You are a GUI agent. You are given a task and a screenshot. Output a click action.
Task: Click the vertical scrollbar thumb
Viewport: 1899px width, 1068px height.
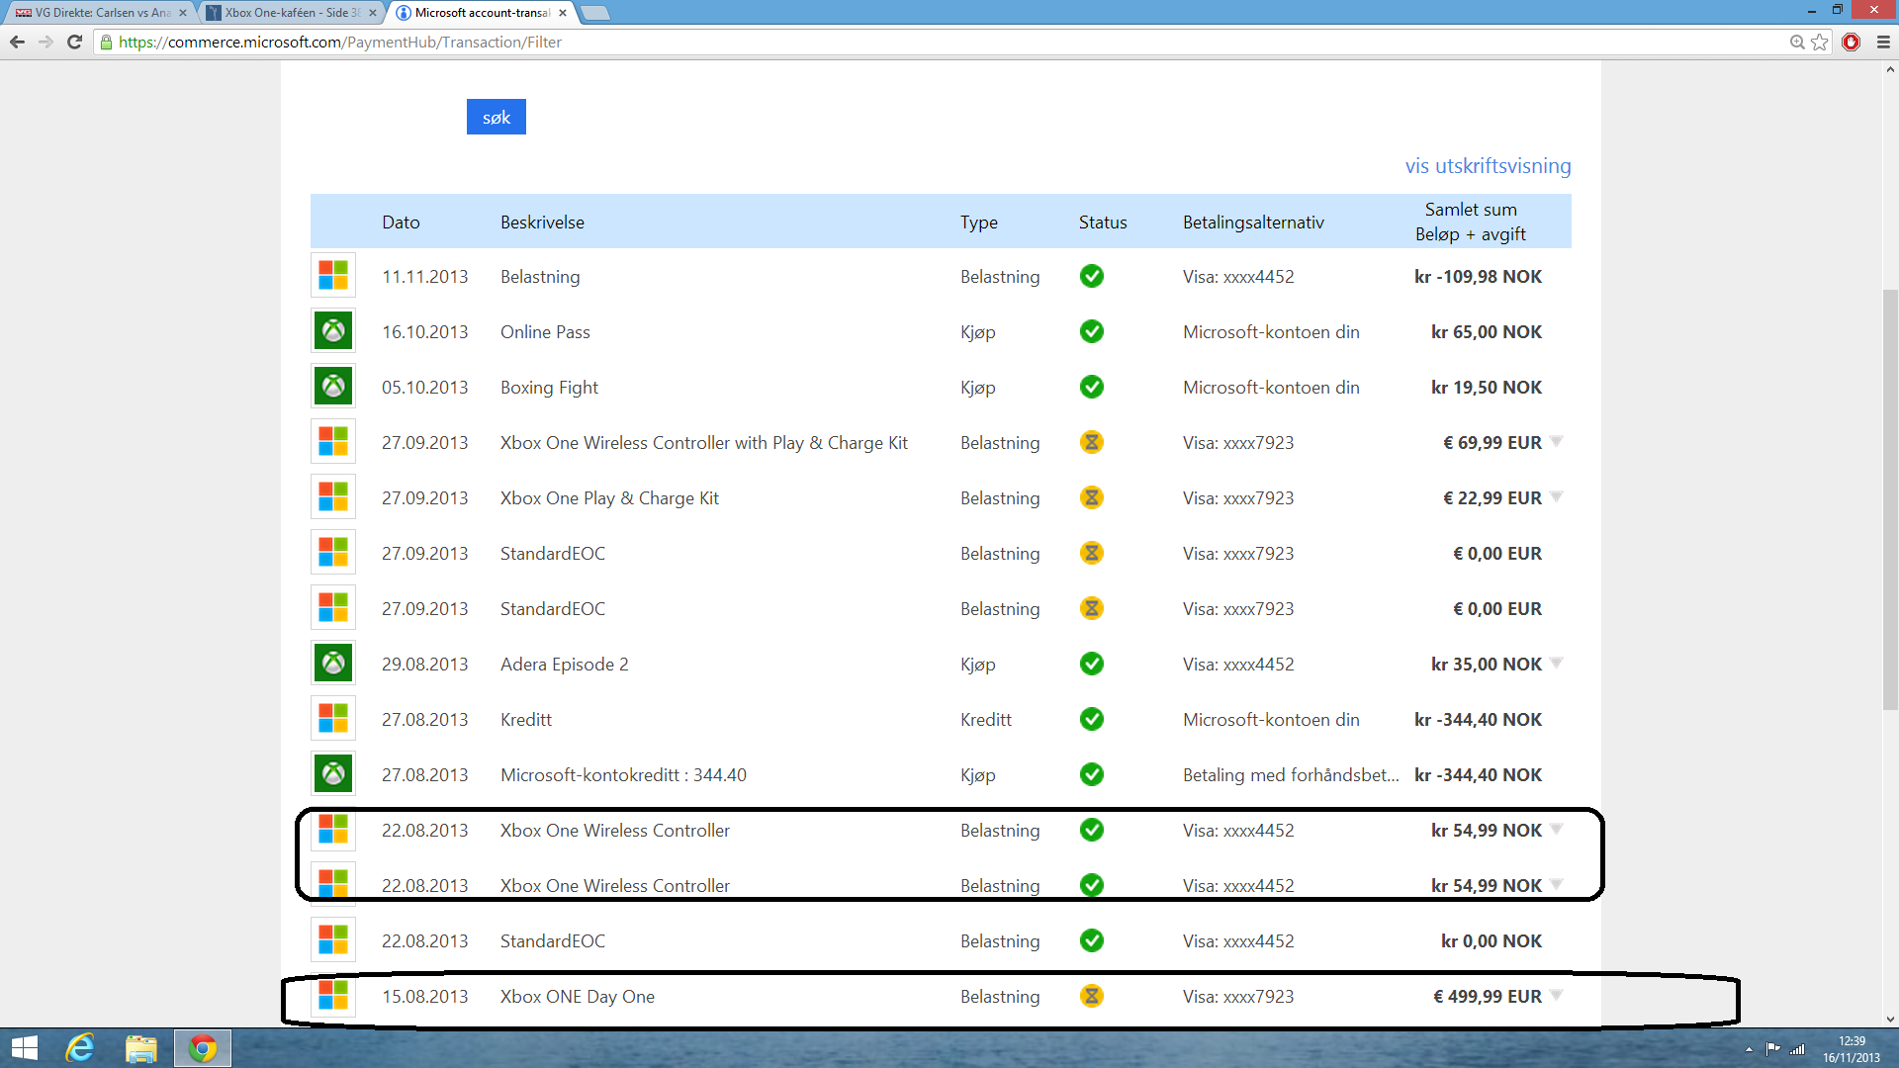(x=1890, y=499)
